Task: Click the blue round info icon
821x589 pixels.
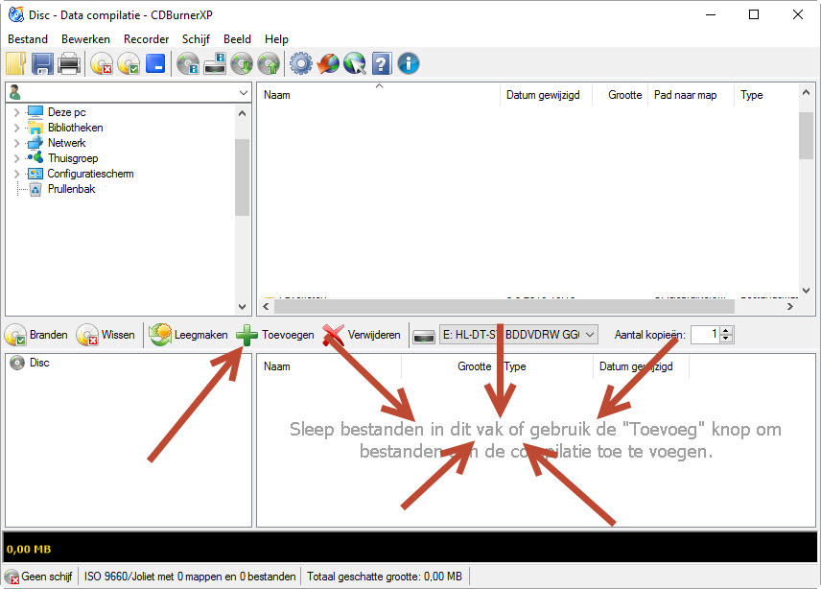Action: coord(409,64)
